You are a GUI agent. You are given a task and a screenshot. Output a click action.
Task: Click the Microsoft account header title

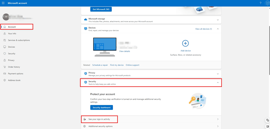click(x=17, y=3)
